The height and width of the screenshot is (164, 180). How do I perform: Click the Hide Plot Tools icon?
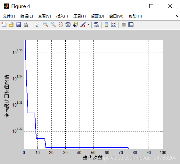pyautogui.click(x=124, y=25)
